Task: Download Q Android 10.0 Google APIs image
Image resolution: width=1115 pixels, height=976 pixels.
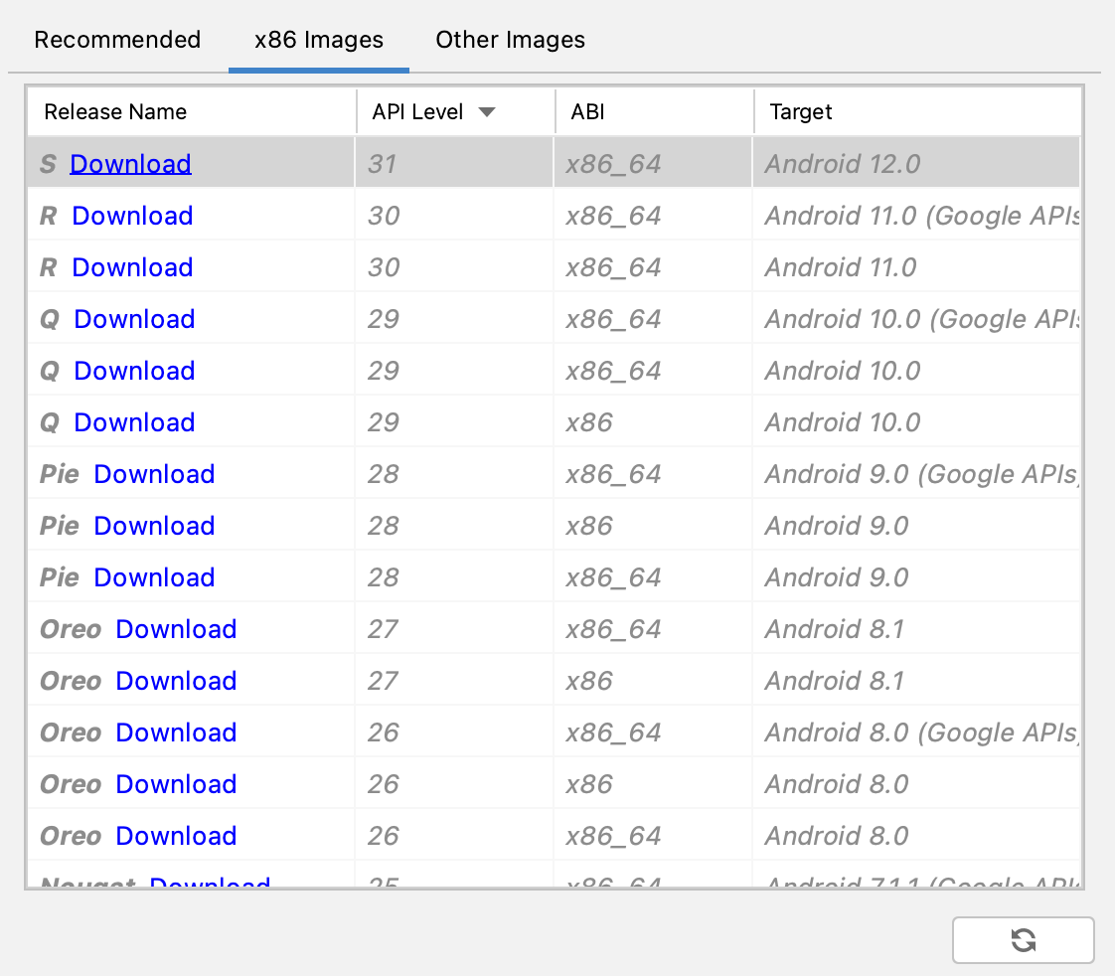Action: pos(134,319)
